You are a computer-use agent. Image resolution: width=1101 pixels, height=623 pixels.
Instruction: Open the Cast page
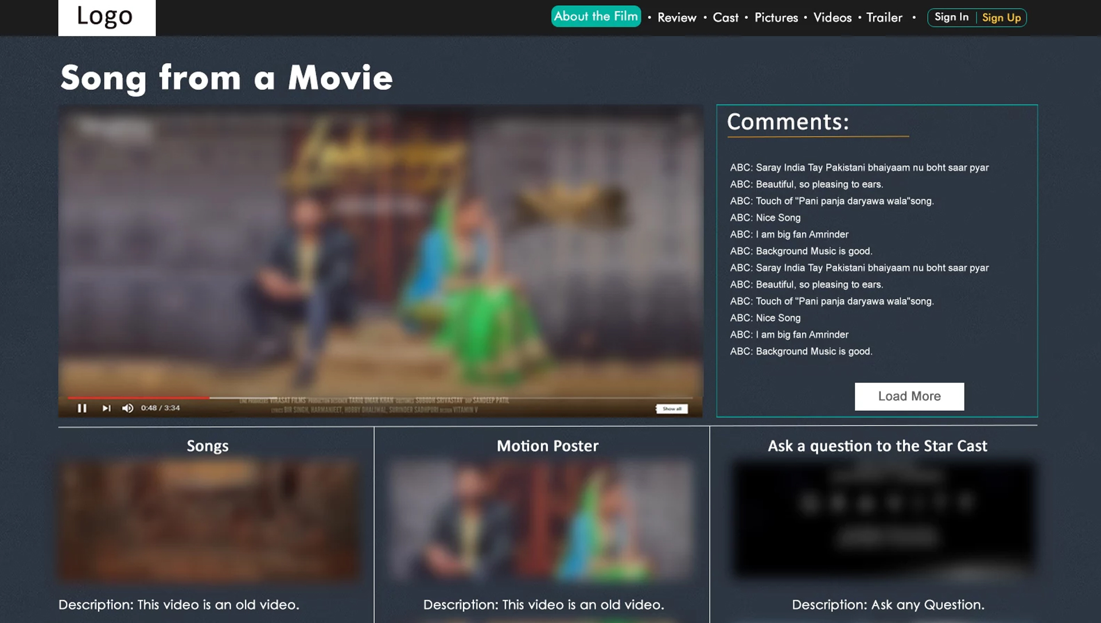(725, 18)
